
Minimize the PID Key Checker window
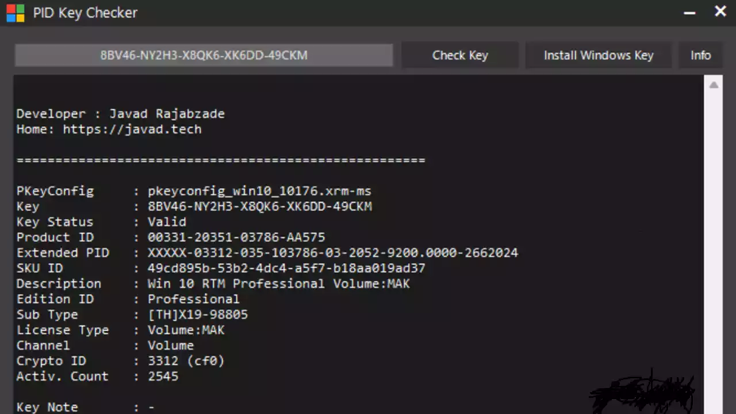tap(690, 13)
